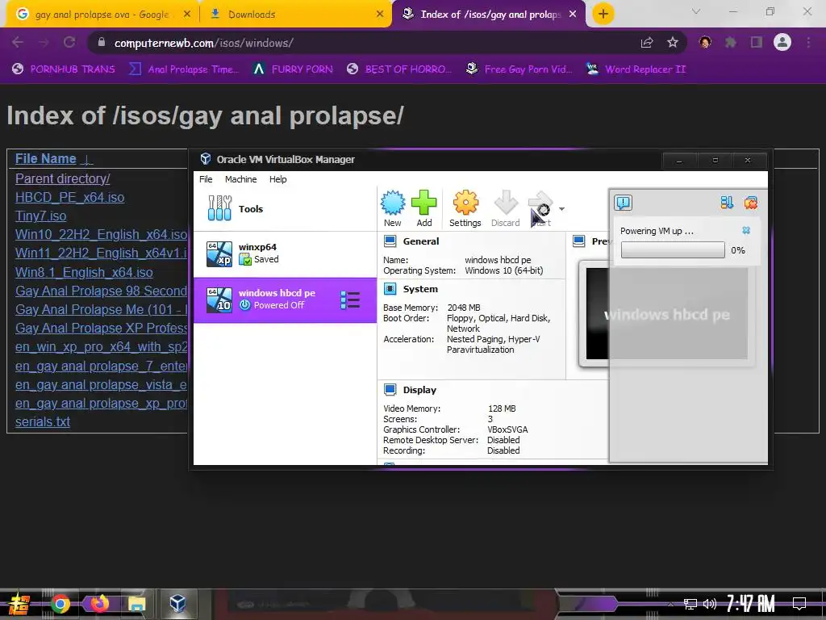Launch Firefox from the taskbar
This screenshot has width=826, height=620.
pyautogui.click(x=99, y=603)
